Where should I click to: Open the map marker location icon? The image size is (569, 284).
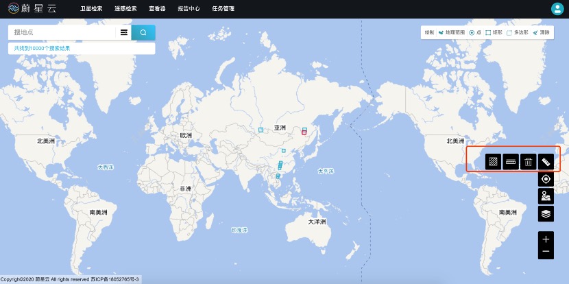tap(546, 196)
